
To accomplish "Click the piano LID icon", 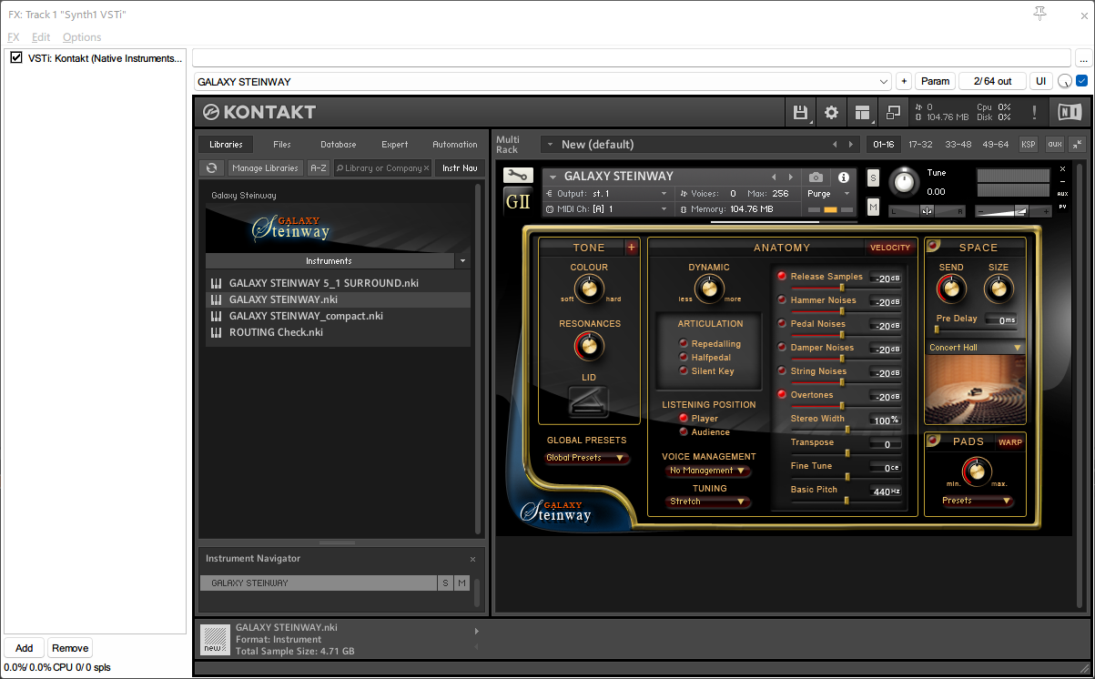I will click(x=588, y=401).
